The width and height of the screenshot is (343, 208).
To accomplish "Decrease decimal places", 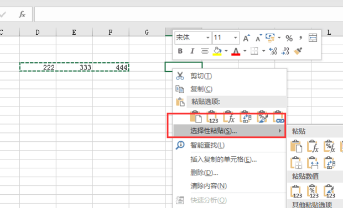I will [x=285, y=51].
